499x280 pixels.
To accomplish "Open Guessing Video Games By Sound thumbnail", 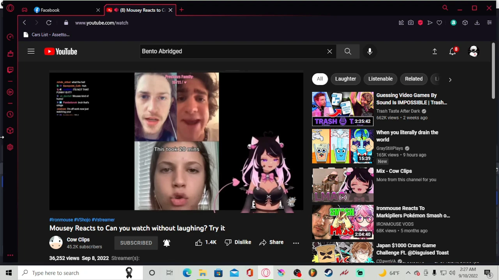I will (342, 109).
